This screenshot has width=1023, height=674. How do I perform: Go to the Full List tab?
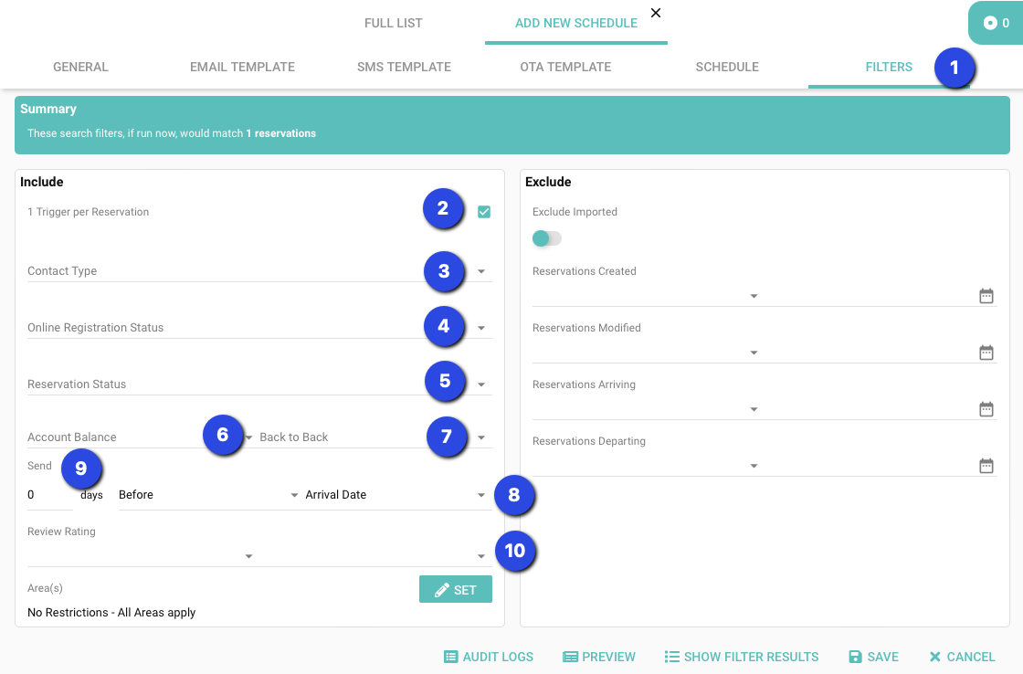(x=393, y=23)
